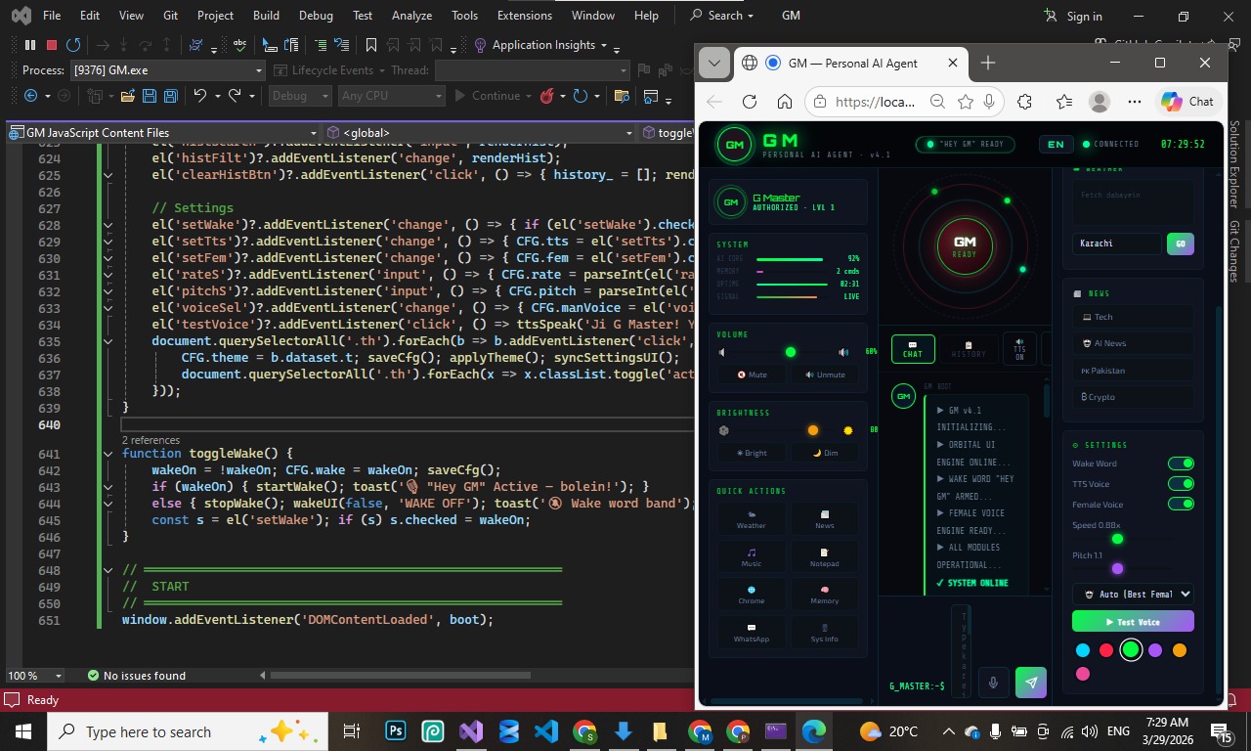1251x751 pixels.
Task: Disable the TTS Voice switch
Action: tap(1181, 484)
